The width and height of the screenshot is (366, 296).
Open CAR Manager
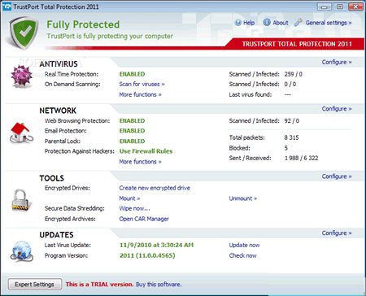(144, 219)
